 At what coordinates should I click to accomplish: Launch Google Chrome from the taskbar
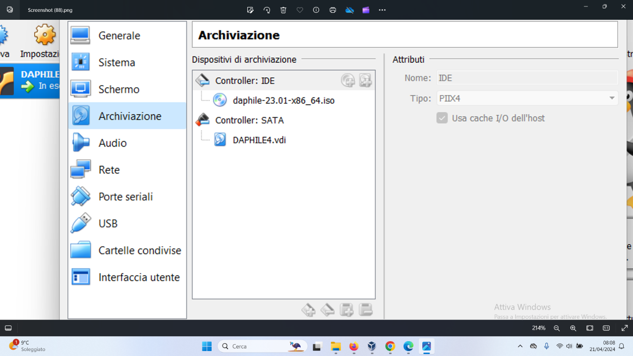[390, 346]
